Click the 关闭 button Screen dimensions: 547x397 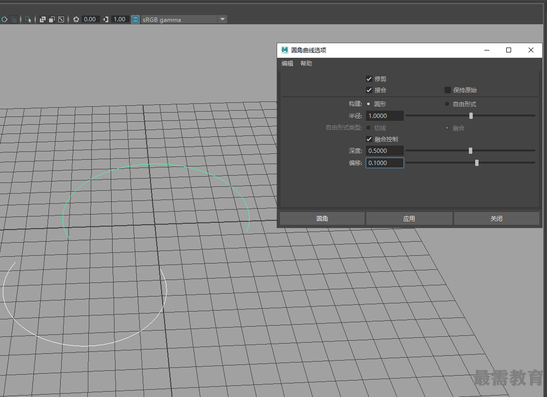497,218
